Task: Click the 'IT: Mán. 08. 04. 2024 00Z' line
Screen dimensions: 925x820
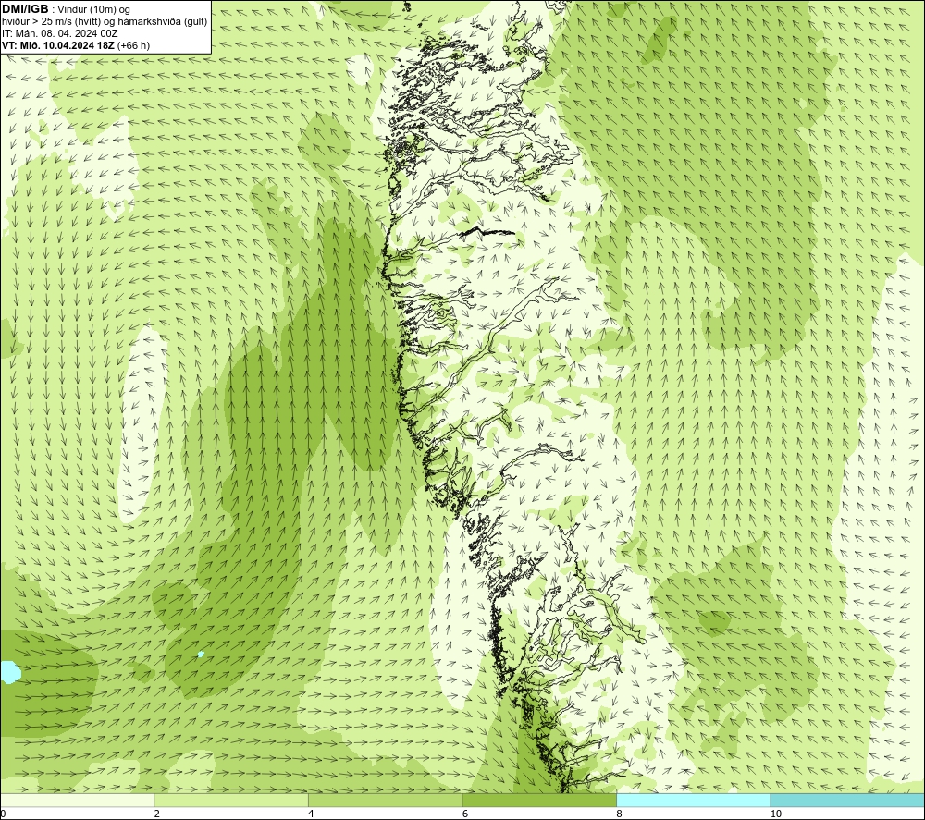Action: (x=59, y=33)
